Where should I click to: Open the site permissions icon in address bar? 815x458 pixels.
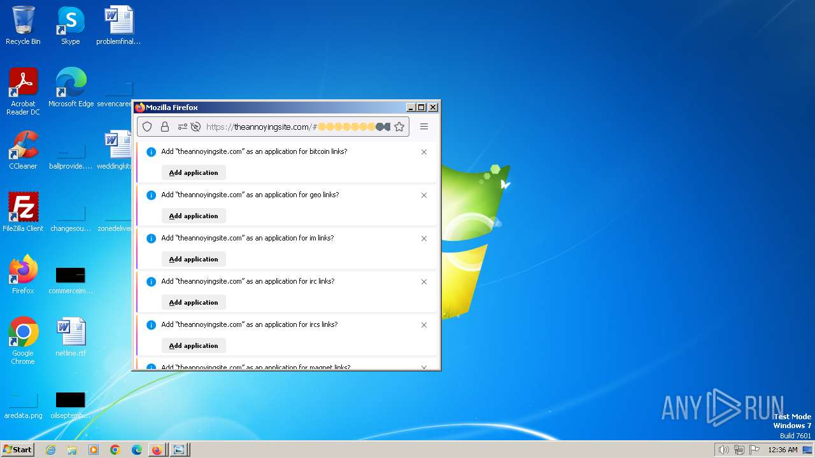coord(183,127)
